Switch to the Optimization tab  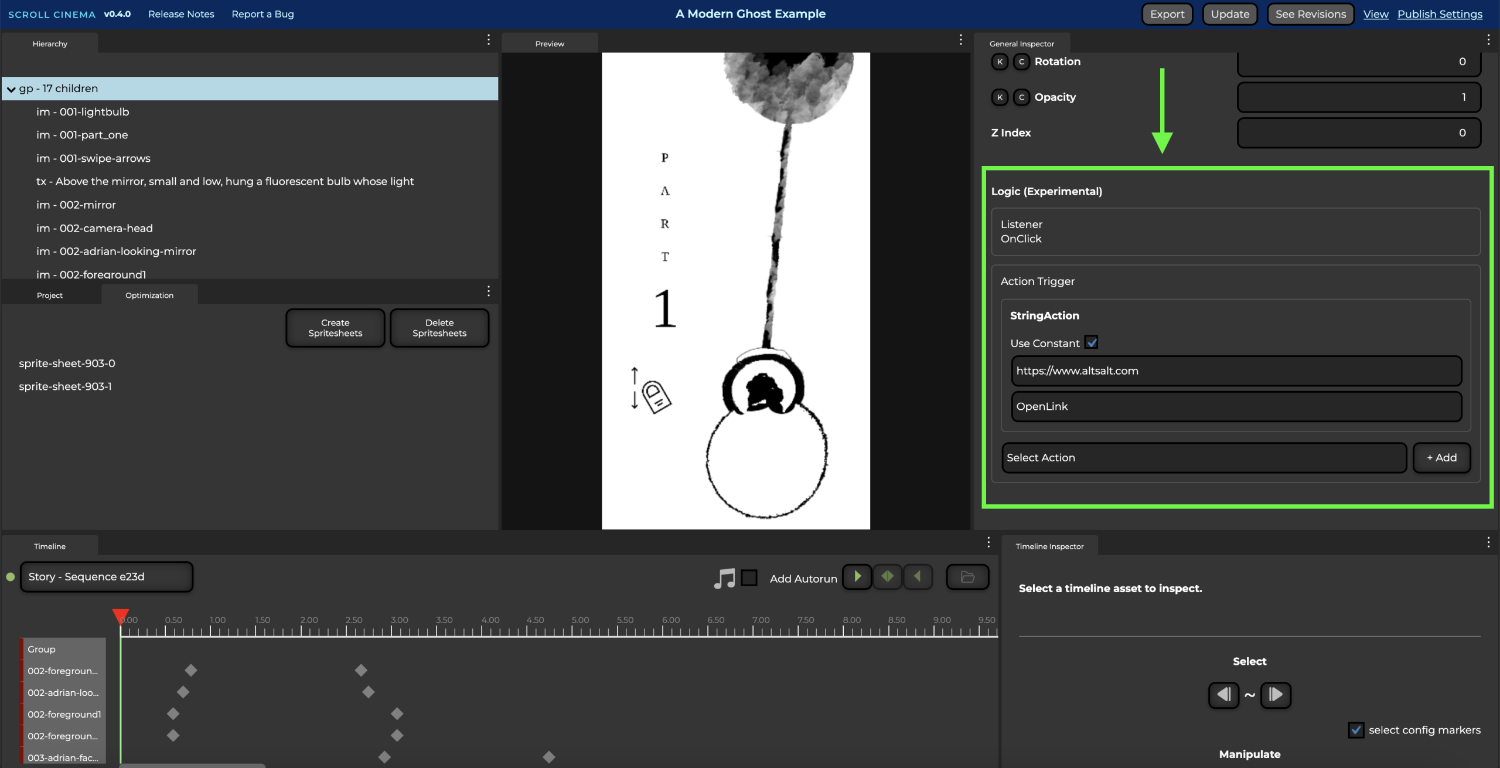tap(149, 295)
